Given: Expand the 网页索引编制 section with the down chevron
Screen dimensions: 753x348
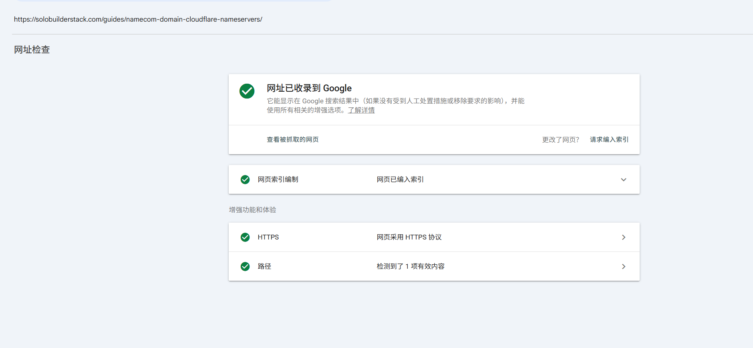Looking at the screenshot, I should tap(624, 179).
